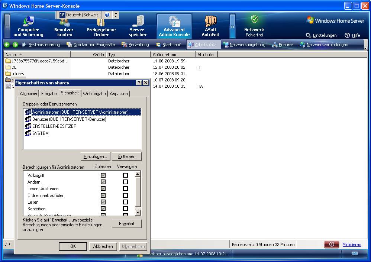Select Arbeitsplatz toolbar shortcut
Viewport: 371px width, 262px height.
[203, 45]
